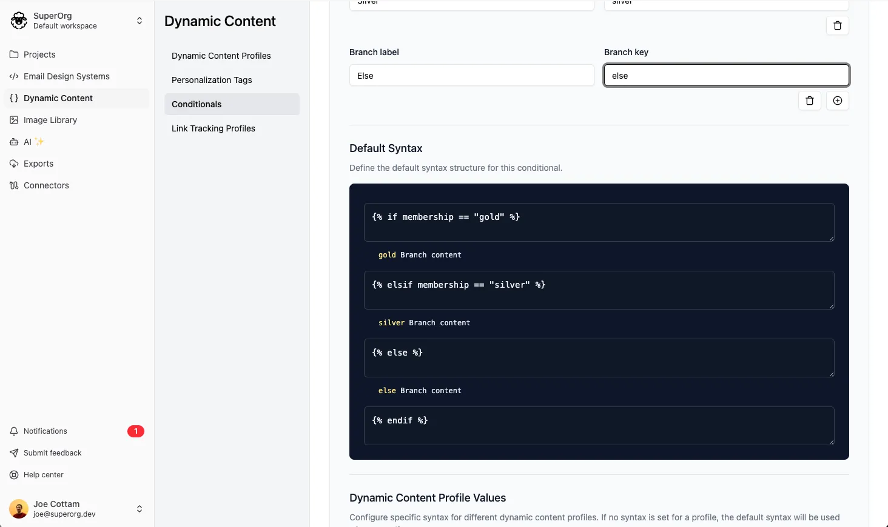This screenshot has height=527, width=888.
Task: Click the SuperOrg sheep logo
Action: click(18, 20)
